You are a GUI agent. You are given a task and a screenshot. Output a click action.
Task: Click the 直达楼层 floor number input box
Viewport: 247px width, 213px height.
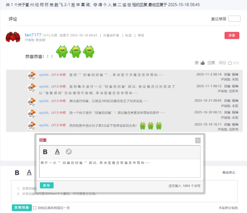(x=234, y=19)
